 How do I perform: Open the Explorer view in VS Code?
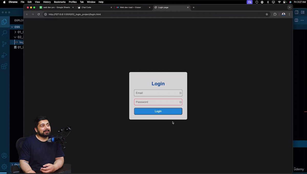[4, 22]
